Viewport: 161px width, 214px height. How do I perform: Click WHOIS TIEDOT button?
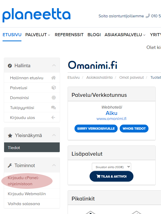pos(134,128)
